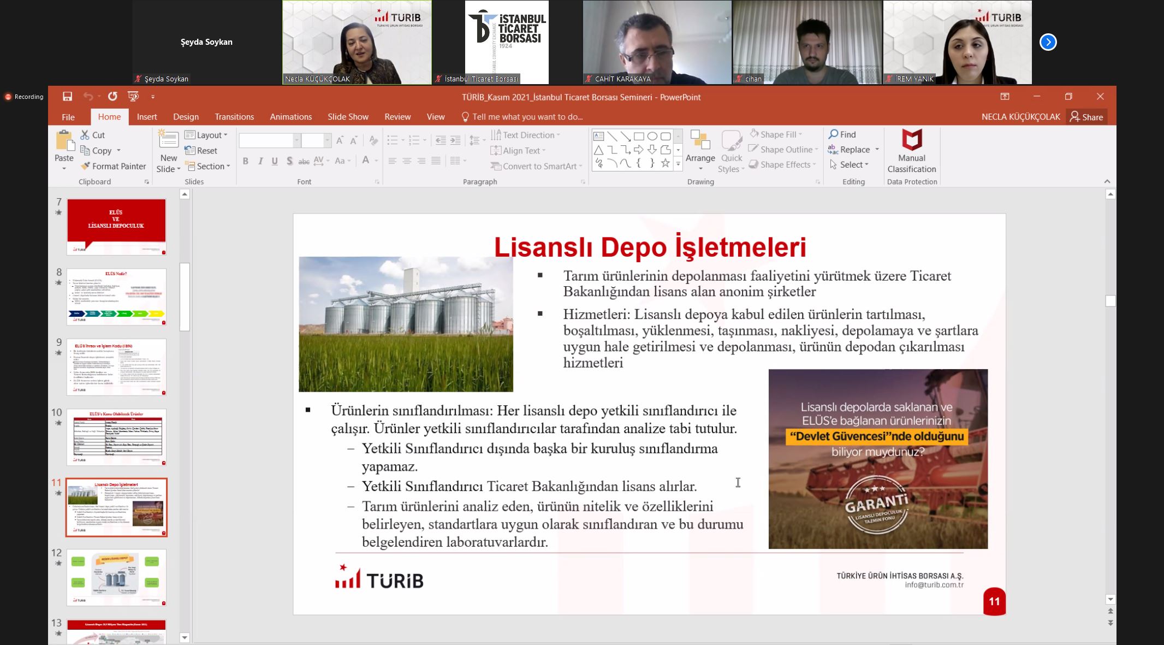
Task: Increase list indent level icon
Action: tap(455, 140)
